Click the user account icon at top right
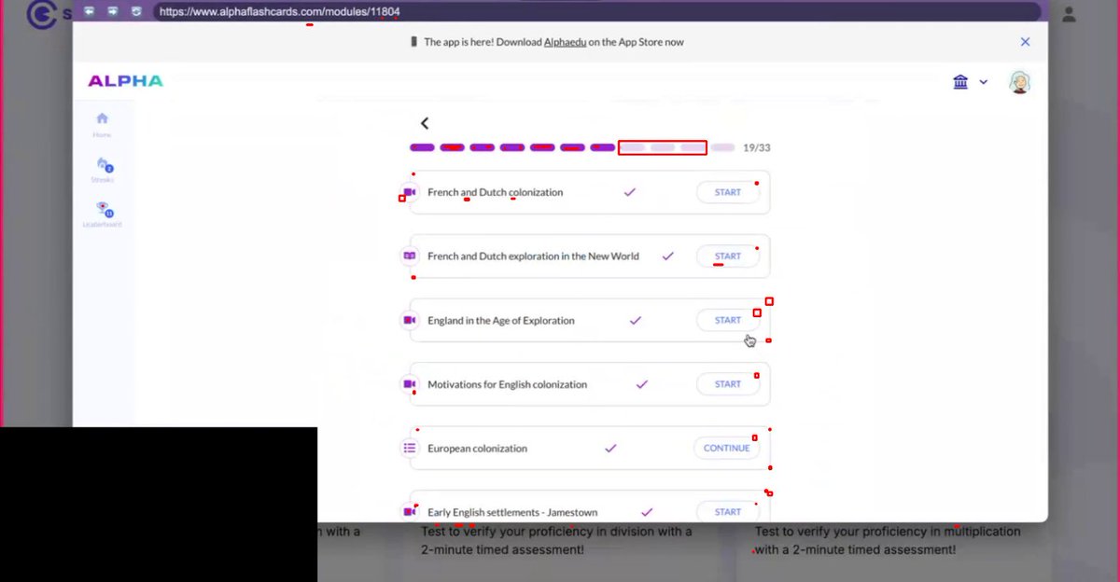Viewport: 1120px width, 582px height. pos(1070,14)
